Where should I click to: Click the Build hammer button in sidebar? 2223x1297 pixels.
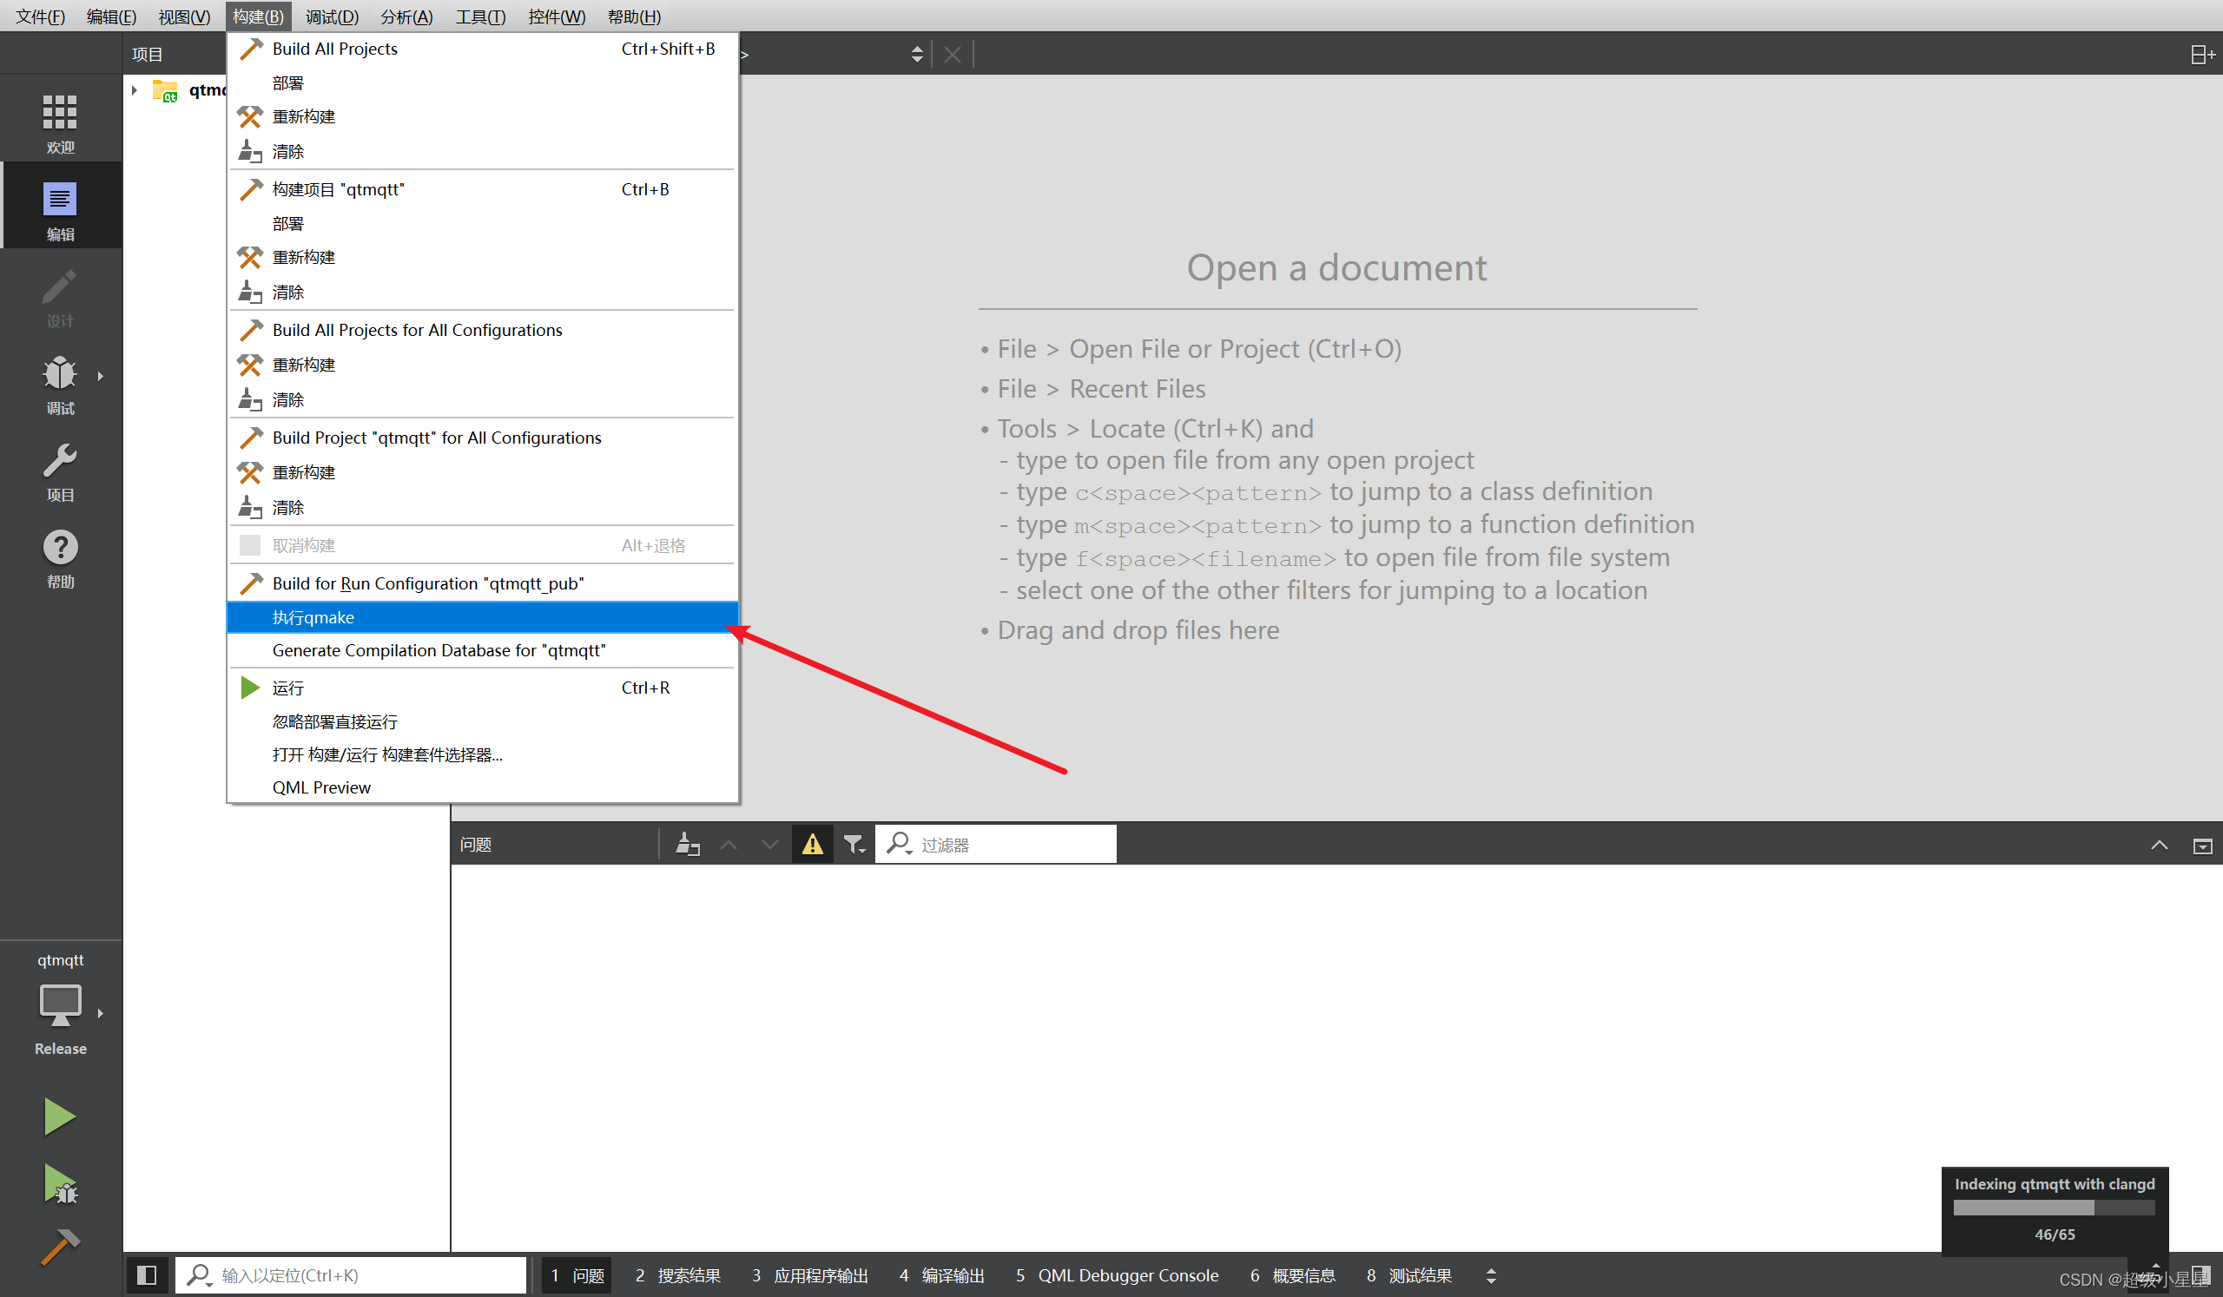tap(60, 1247)
